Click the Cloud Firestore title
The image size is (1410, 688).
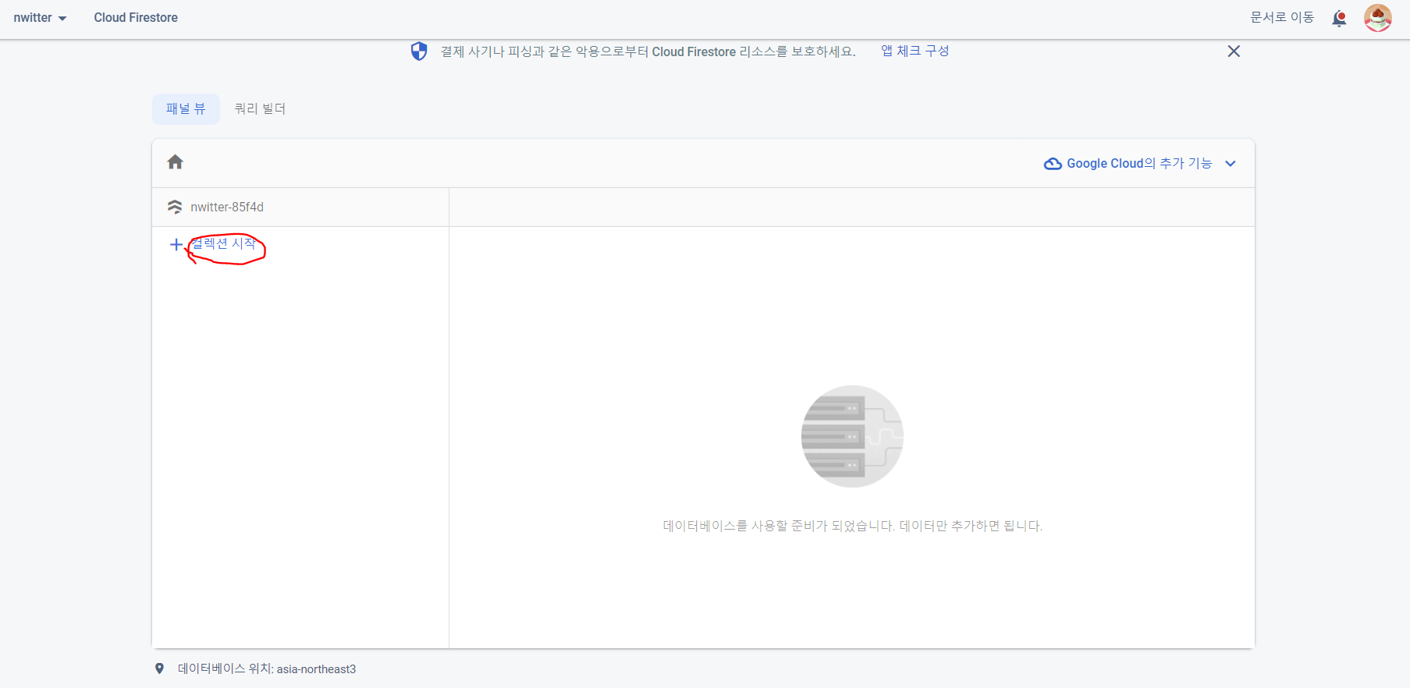click(x=136, y=17)
